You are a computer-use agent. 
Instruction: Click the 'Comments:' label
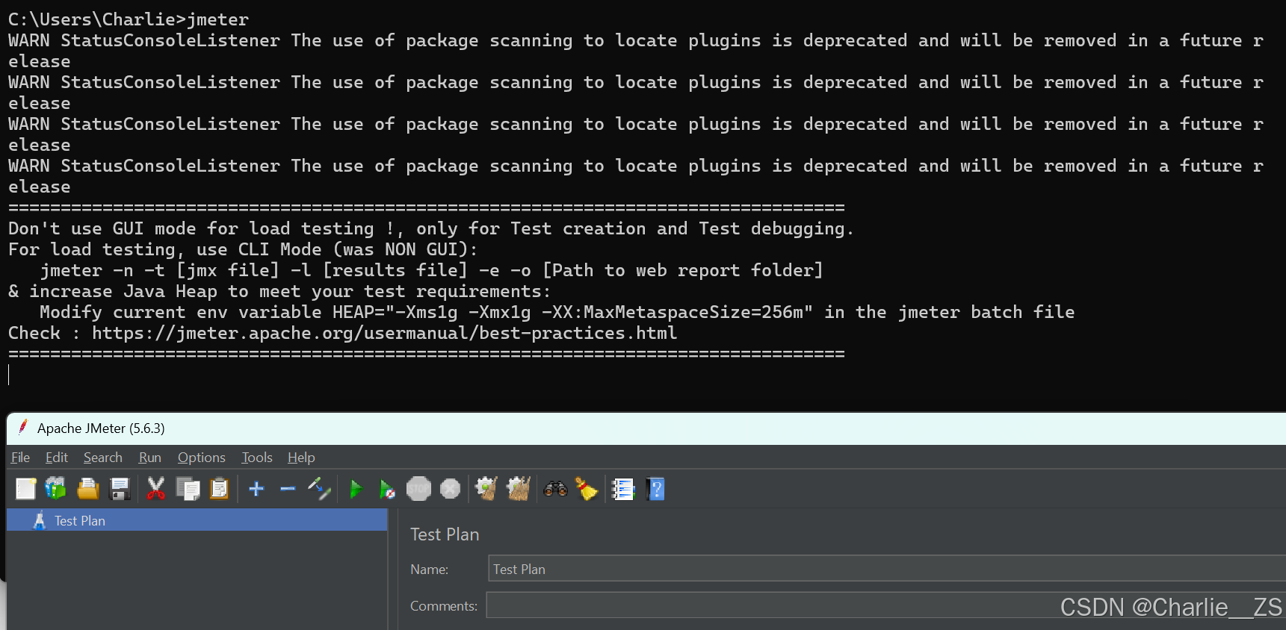444,606
